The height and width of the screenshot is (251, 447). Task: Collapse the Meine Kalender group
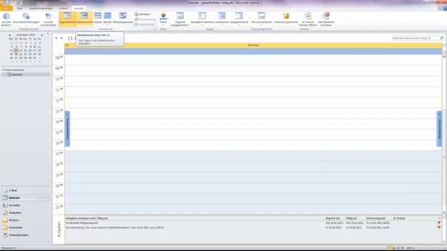(x=3, y=70)
